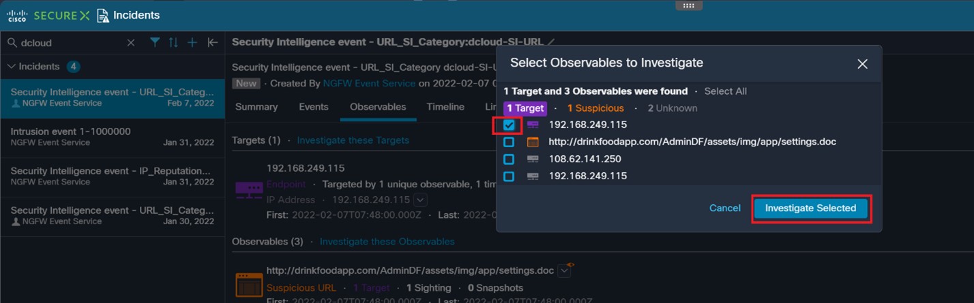The height and width of the screenshot is (303, 974).
Task: Click the 1 Suspicious filter label
Action: (595, 108)
